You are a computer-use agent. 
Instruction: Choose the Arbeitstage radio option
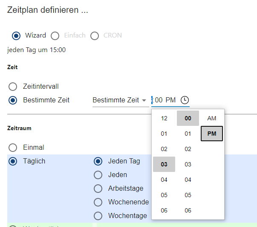click(98, 189)
